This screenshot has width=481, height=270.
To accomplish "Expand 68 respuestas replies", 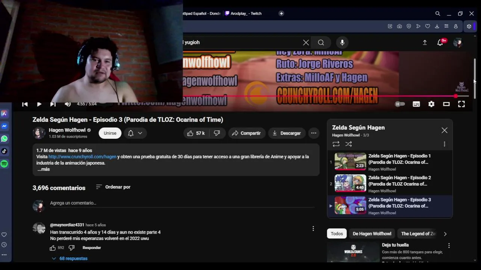I will (x=70, y=258).
